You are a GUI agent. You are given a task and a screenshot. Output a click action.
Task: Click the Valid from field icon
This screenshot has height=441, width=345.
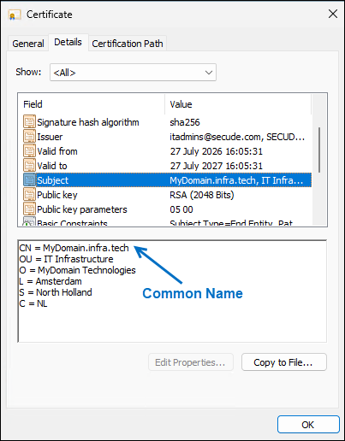29,151
